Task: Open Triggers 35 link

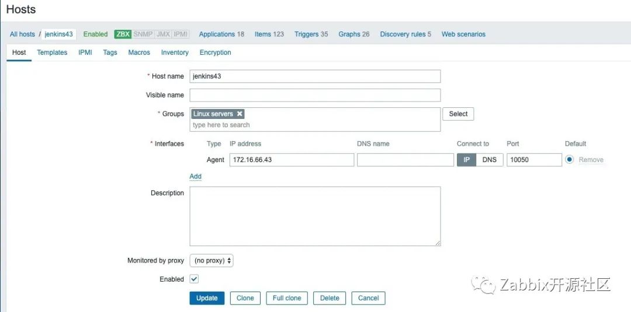Action: coord(311,34)
